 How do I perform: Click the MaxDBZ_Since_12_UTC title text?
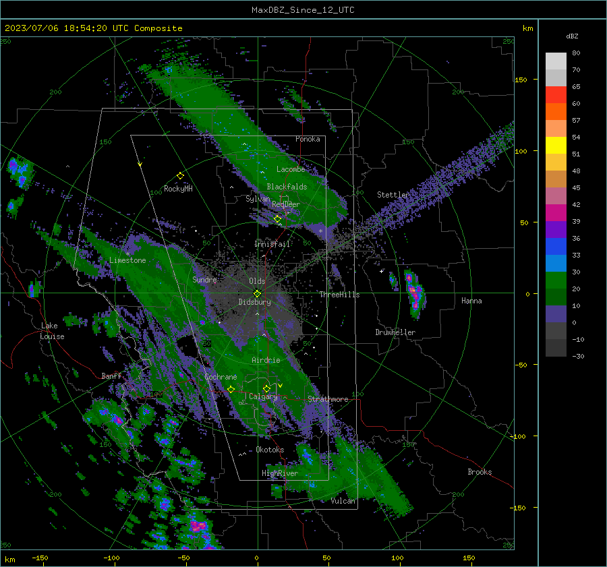[303, 10]
